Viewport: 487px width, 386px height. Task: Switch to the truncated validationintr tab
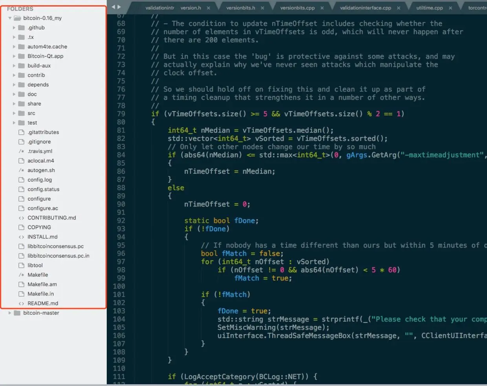tap(159, 8)
